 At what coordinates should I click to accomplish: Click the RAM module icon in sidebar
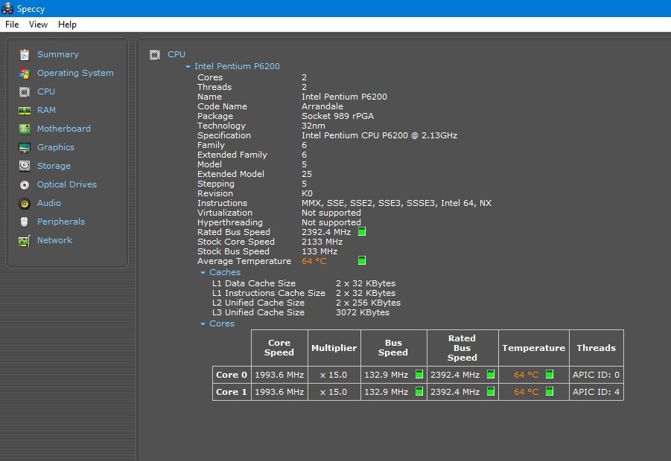[x=25, y=111]
